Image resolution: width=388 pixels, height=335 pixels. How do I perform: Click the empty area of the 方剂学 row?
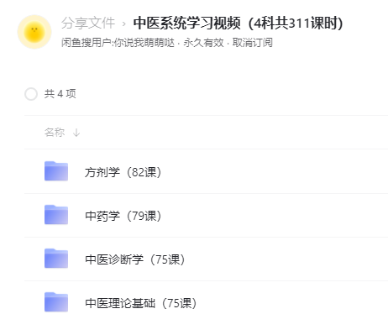point(275,171)
